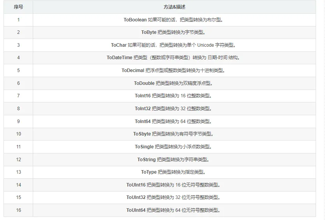The image size is (325, 220).
Task: Click row number 3 cell
Action: click(18, 45)
